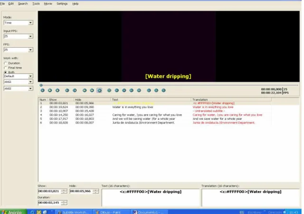The image size is (304, 214).
Task: Adjust the Hide time stepper arrows
Action: click(95, 191)
